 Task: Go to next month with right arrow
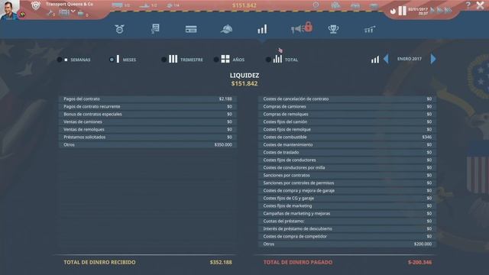coord(433,59)
